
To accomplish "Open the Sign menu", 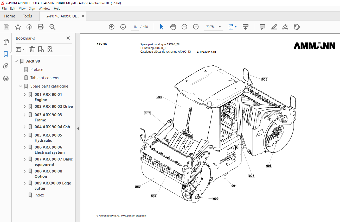I will coord(32,9).
